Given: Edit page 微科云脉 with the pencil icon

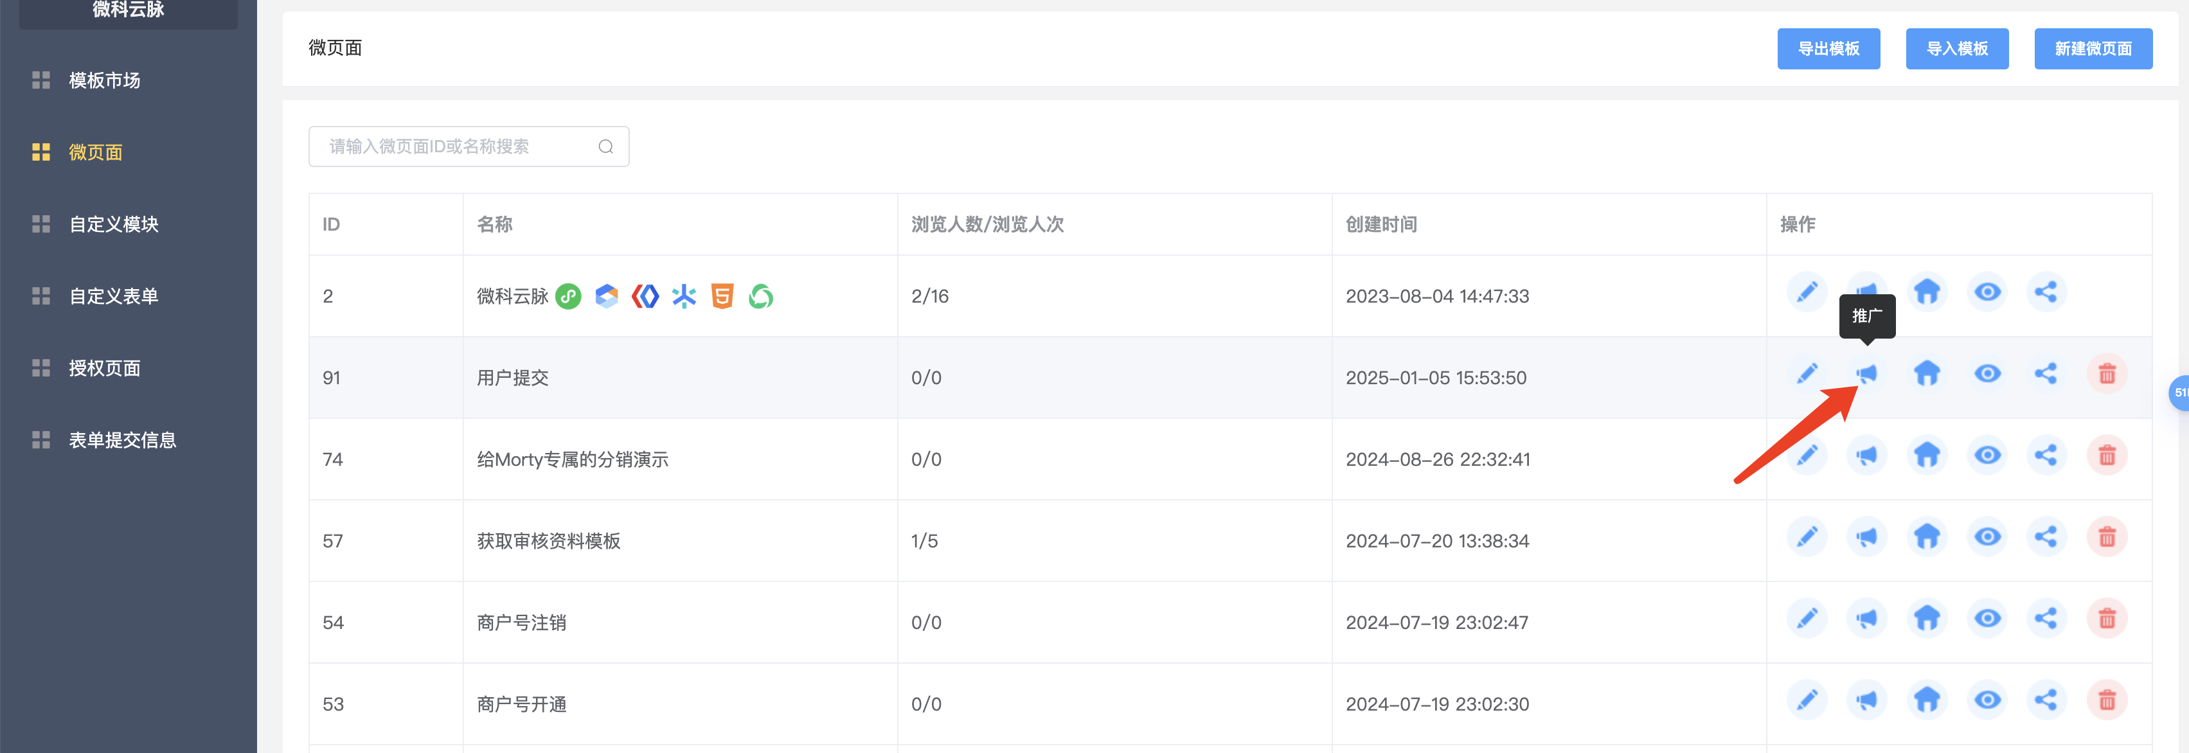Looking at the screenshot, I should [1807, 292].
